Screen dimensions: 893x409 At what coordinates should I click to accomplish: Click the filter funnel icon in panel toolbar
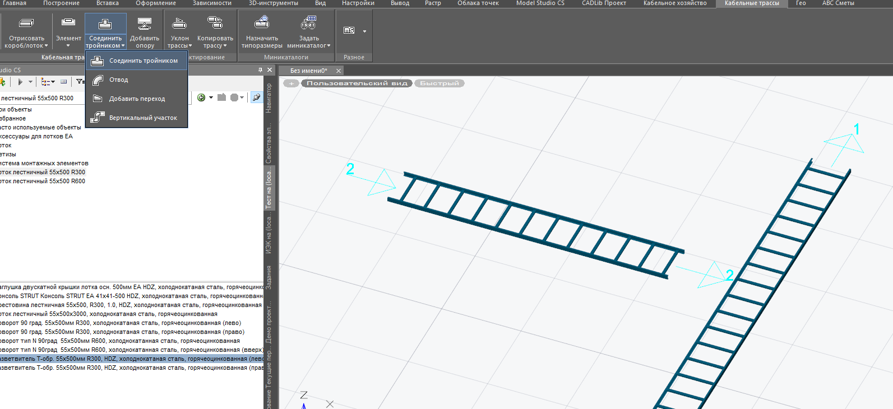(80, 82)
